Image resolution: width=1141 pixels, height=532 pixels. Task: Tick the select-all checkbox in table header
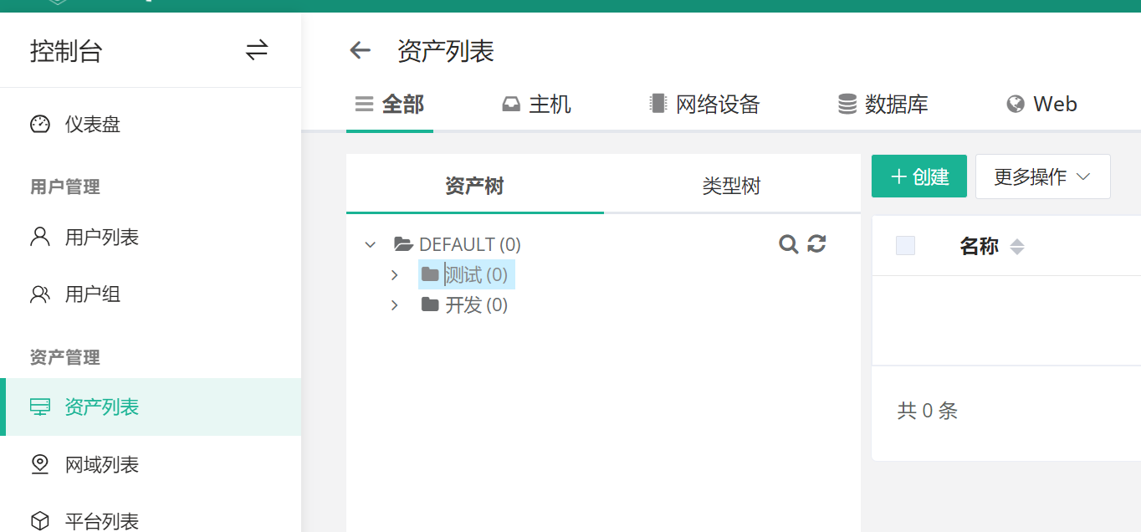point(905,246)
